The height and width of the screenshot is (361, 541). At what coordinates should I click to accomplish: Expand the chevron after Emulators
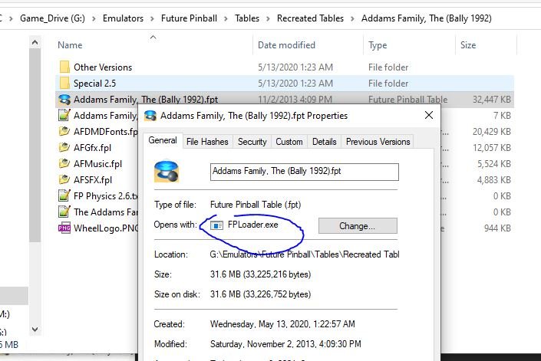152,18
